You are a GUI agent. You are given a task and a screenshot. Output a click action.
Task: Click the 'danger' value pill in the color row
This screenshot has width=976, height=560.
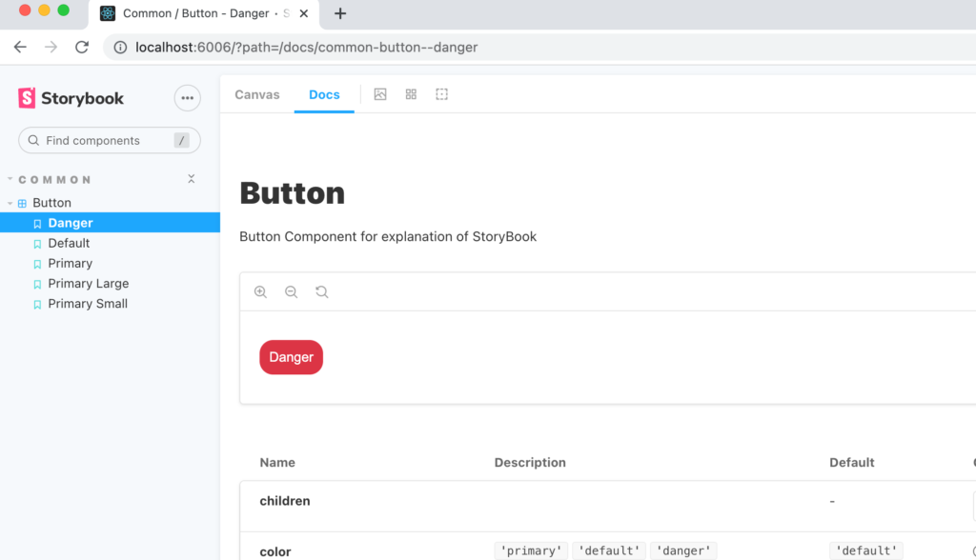click(x=683, y=550)
